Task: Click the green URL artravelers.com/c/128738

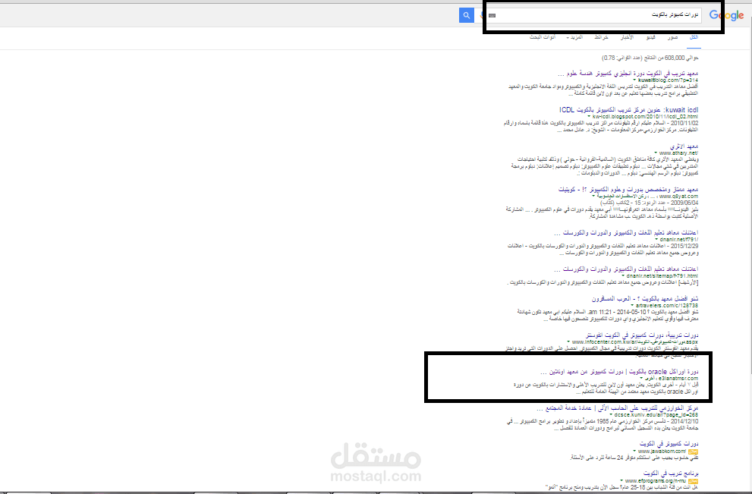Action: click(x=667, y=306)
